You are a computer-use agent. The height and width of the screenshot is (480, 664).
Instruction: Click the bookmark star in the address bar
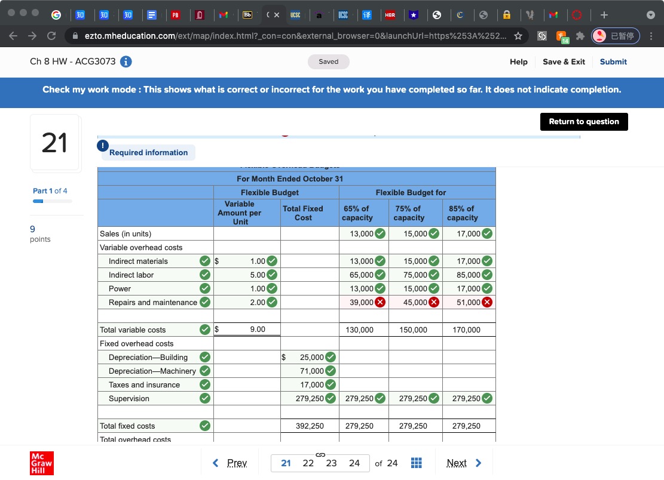[519, 35]
